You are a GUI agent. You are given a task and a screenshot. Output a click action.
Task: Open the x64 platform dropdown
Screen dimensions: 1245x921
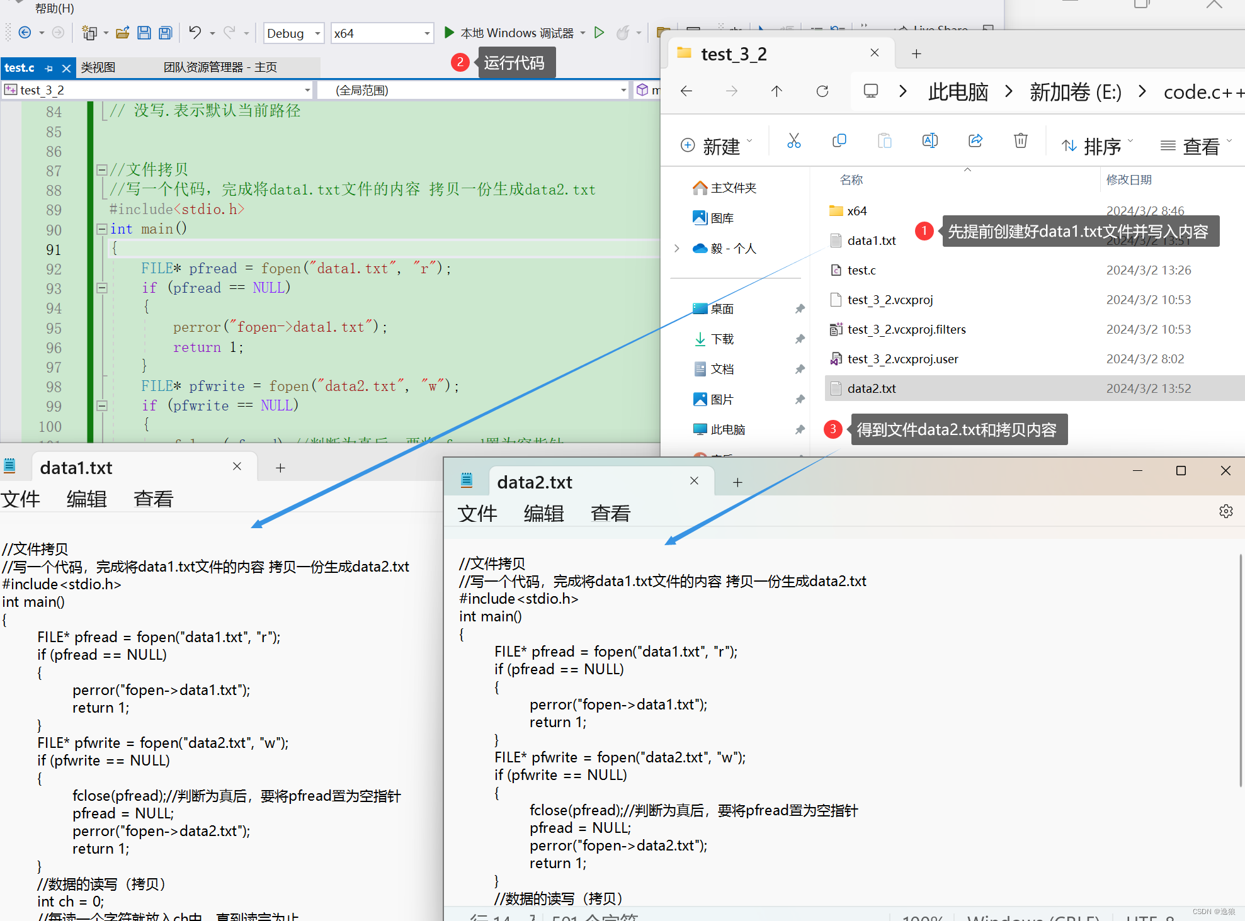point(427,33)
